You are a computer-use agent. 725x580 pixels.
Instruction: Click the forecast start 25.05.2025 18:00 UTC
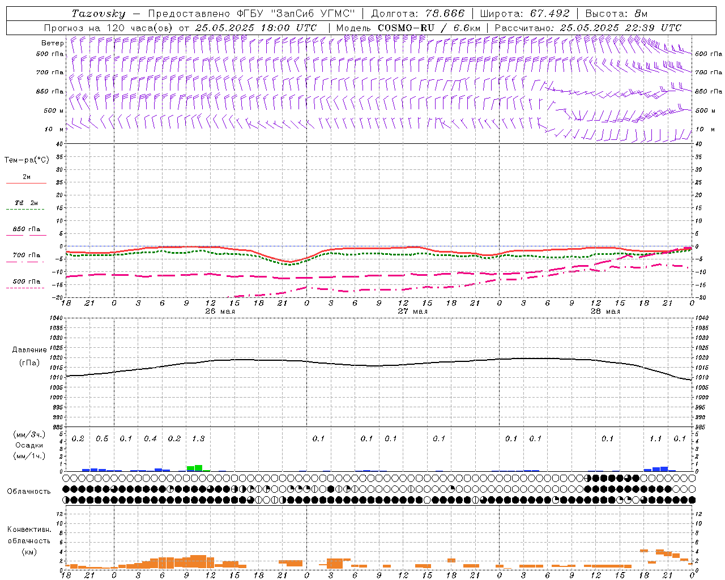tap(256, 28)
